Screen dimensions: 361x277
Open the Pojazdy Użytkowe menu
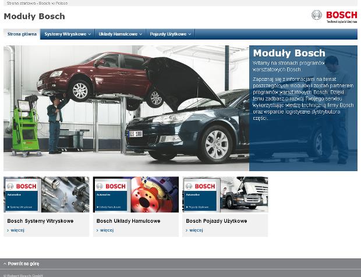coord(171,34)
